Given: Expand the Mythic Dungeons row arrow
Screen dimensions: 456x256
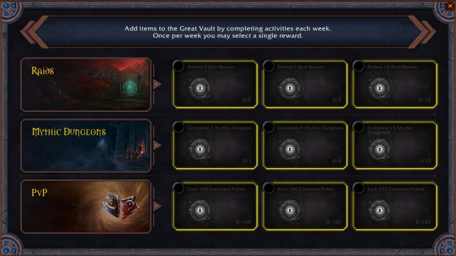Looking at the screenshot, I should point(157,145).
